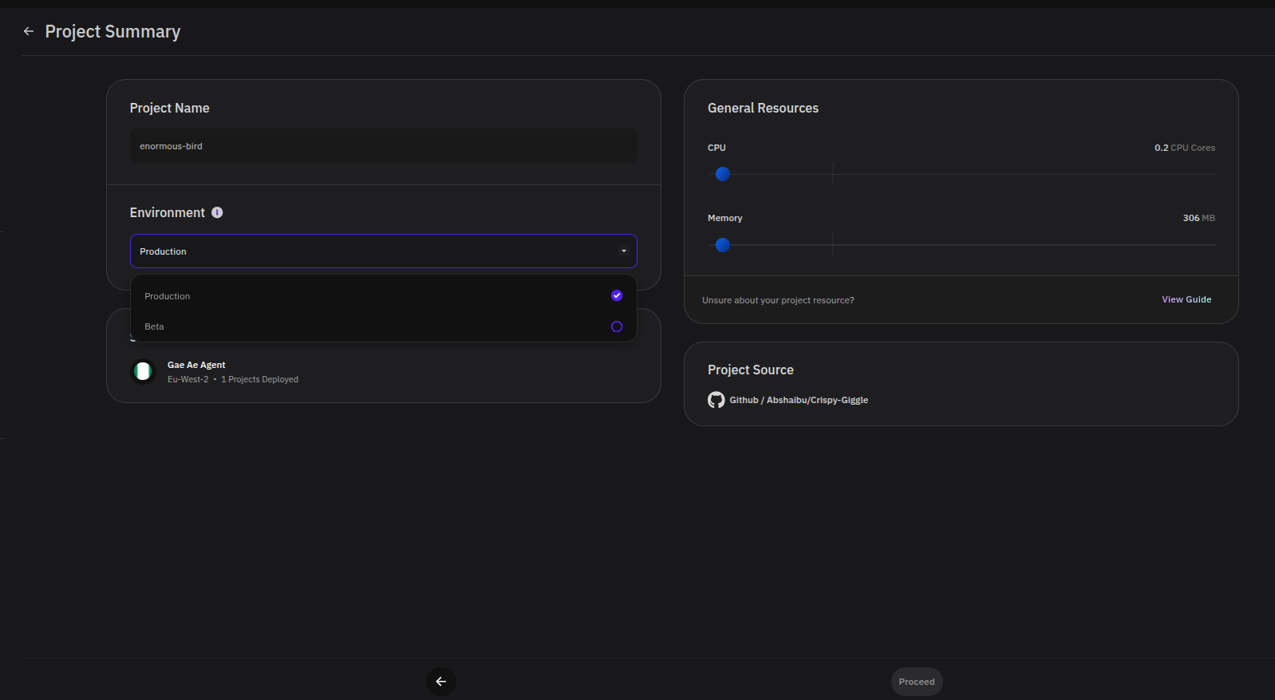Viewport: 1275px width, 700px height.
Task: Open the View Guide link
Action: pyautogui.click(x=1186, y=299)
